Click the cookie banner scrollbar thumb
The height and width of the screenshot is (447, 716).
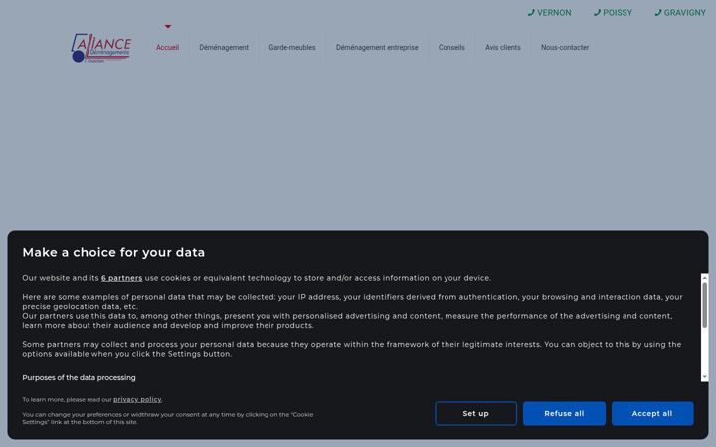705,305
